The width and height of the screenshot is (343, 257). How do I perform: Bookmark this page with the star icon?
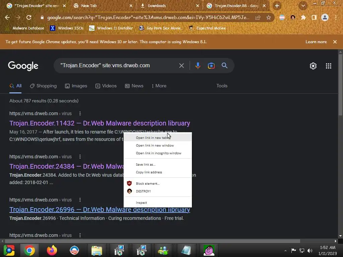tap(268, 17)
